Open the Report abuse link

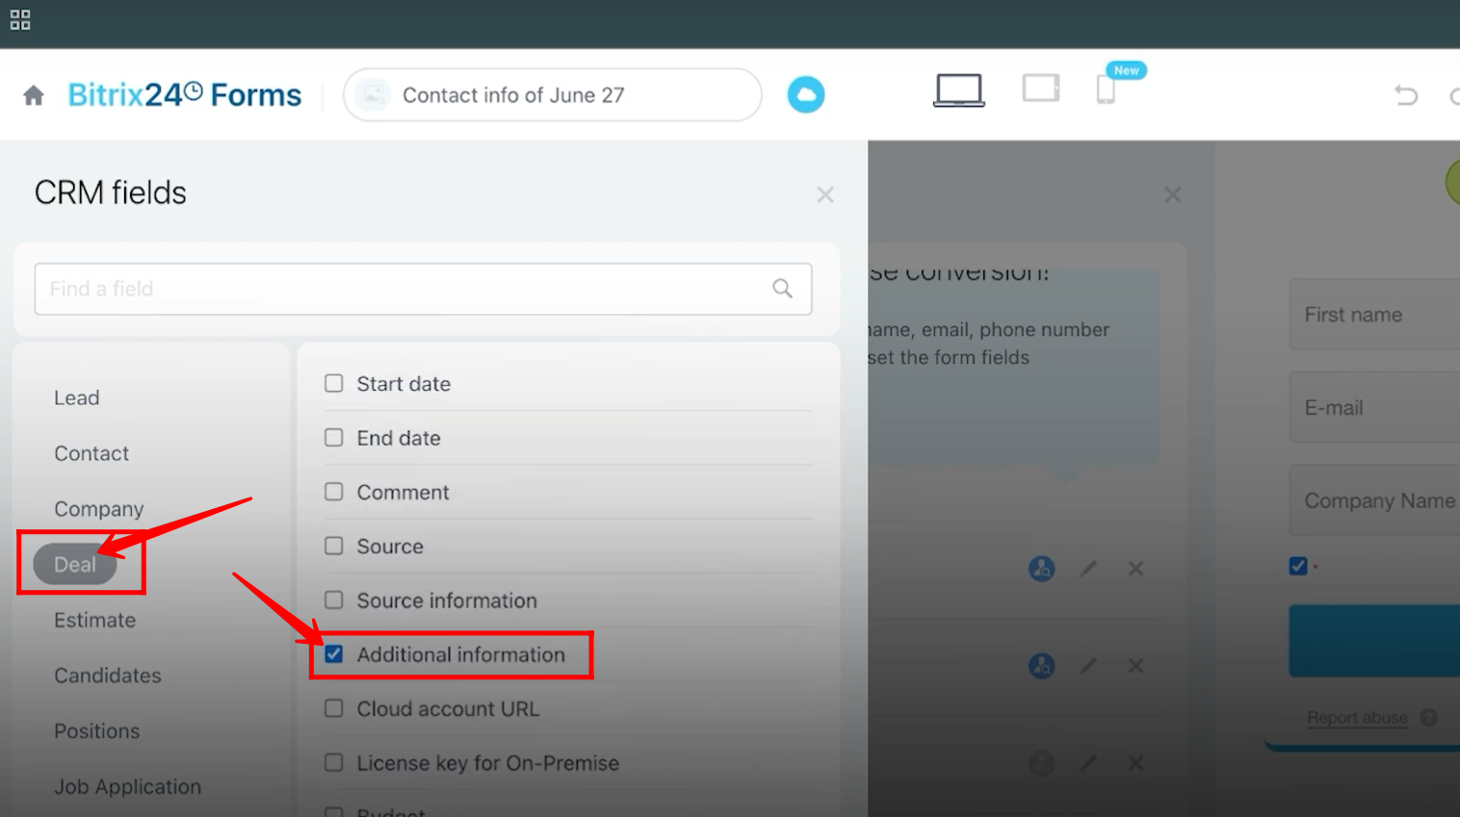point(1357,718)
